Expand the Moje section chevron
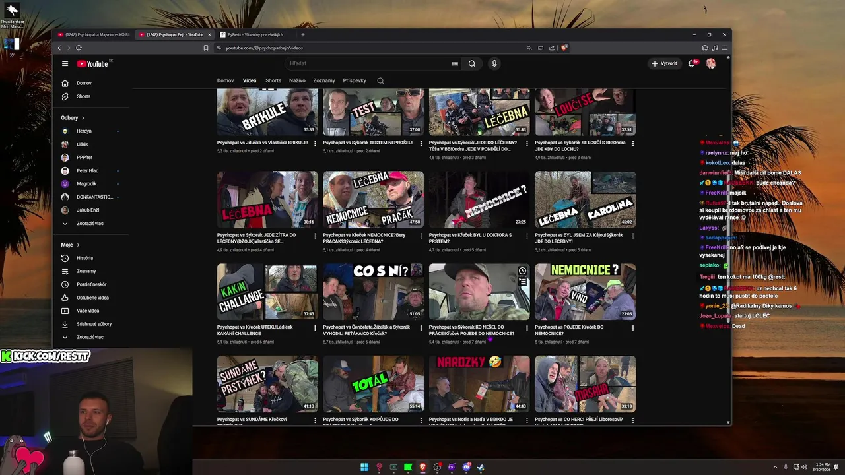This screenshot has width=845, height=475. [x=79, y=245]
